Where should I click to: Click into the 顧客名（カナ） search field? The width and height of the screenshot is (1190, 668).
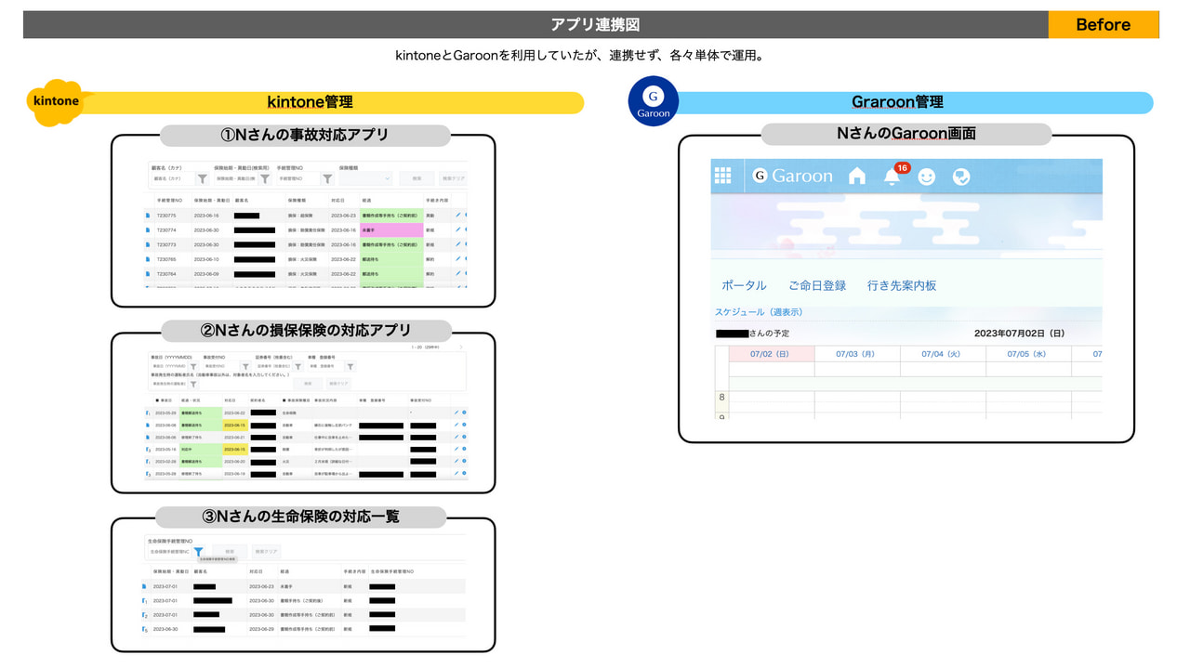[x=174, y=178]
